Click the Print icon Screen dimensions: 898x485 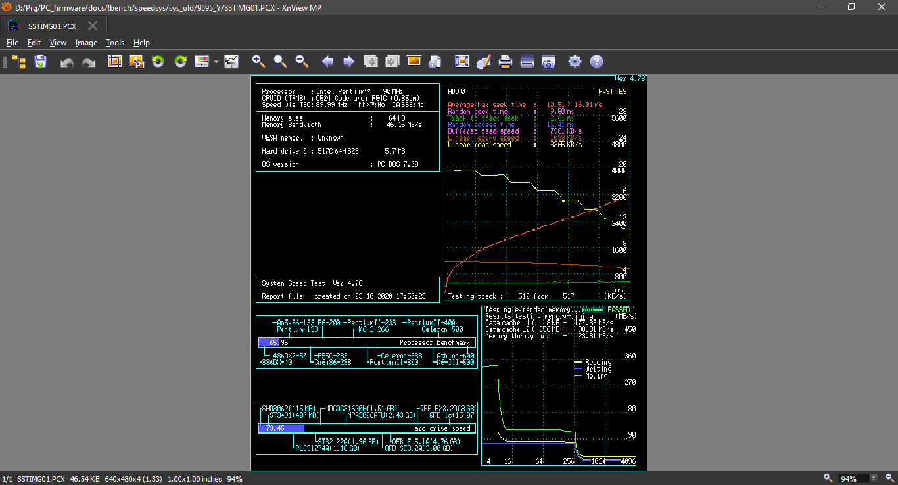point(505,62)
